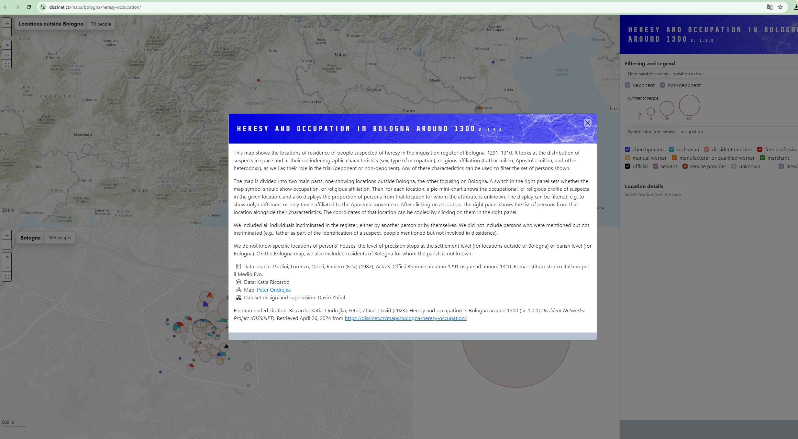
Task: Toggle the non-deponent checkbox
Action: (662, 85)
